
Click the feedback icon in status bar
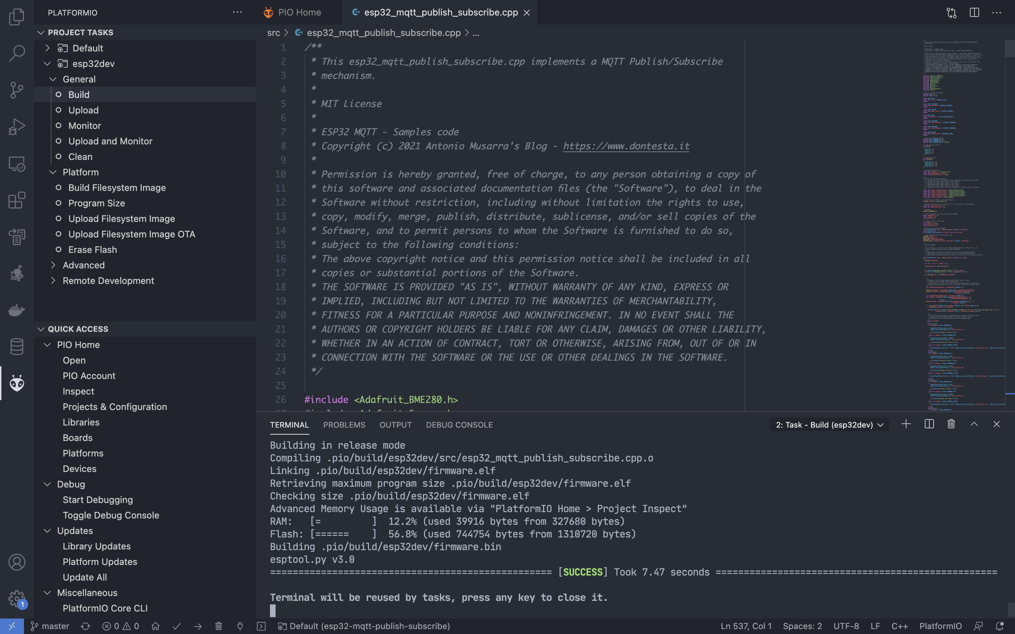(x=978, y=626)
